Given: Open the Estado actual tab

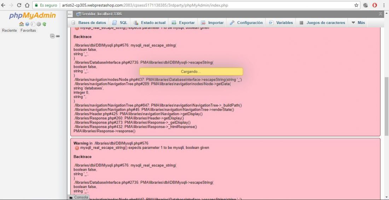Looking at the screenshot, I should pos(150,23).
